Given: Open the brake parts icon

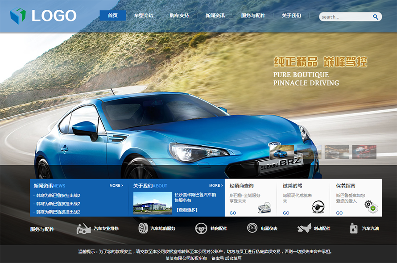Looking at the screenshot, I should point(304,228).
